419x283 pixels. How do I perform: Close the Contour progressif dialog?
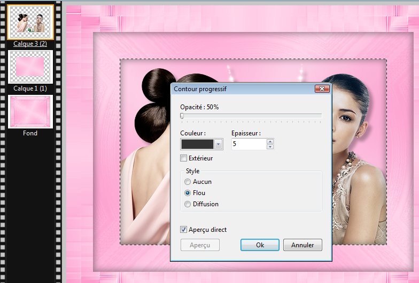[x=321, y=89]
